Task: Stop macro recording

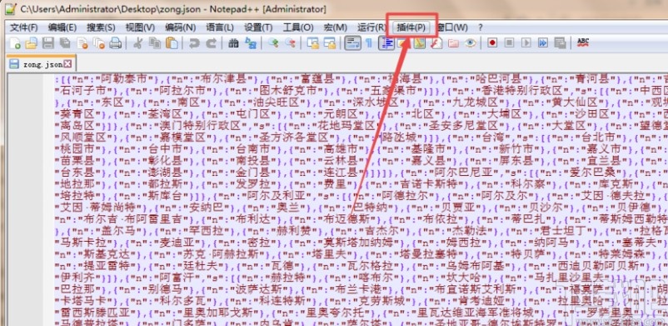Action: point(509,43)
